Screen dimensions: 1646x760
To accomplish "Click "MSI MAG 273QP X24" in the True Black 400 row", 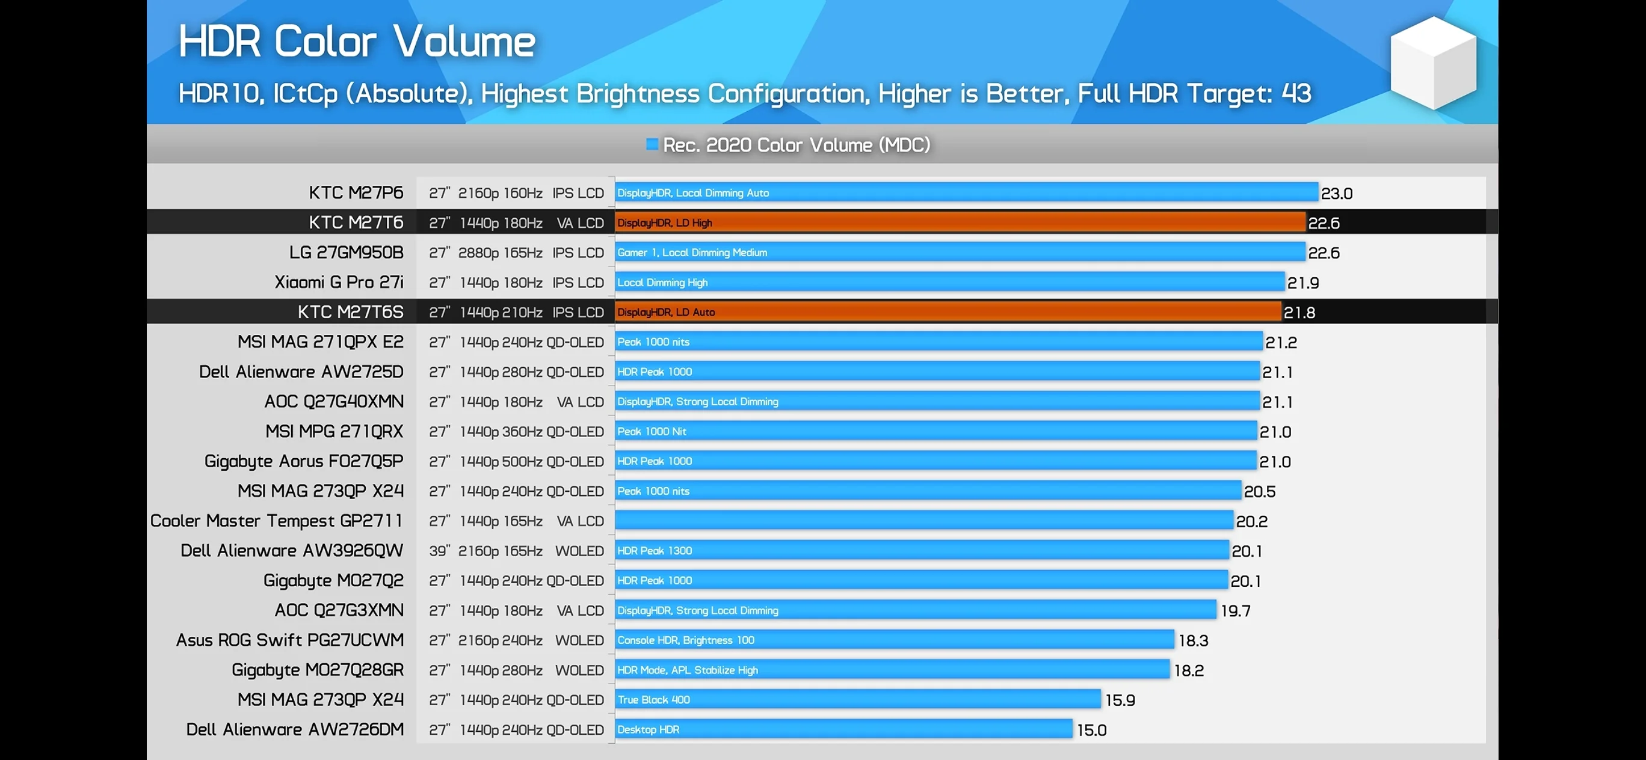I will tap(321, 699).
